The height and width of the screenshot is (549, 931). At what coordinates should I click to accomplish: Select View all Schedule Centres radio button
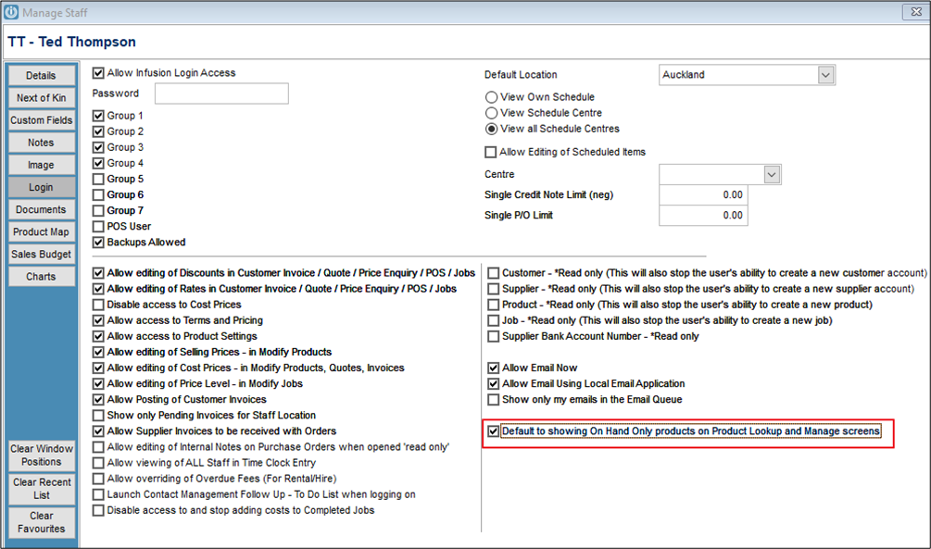(492, 129)
